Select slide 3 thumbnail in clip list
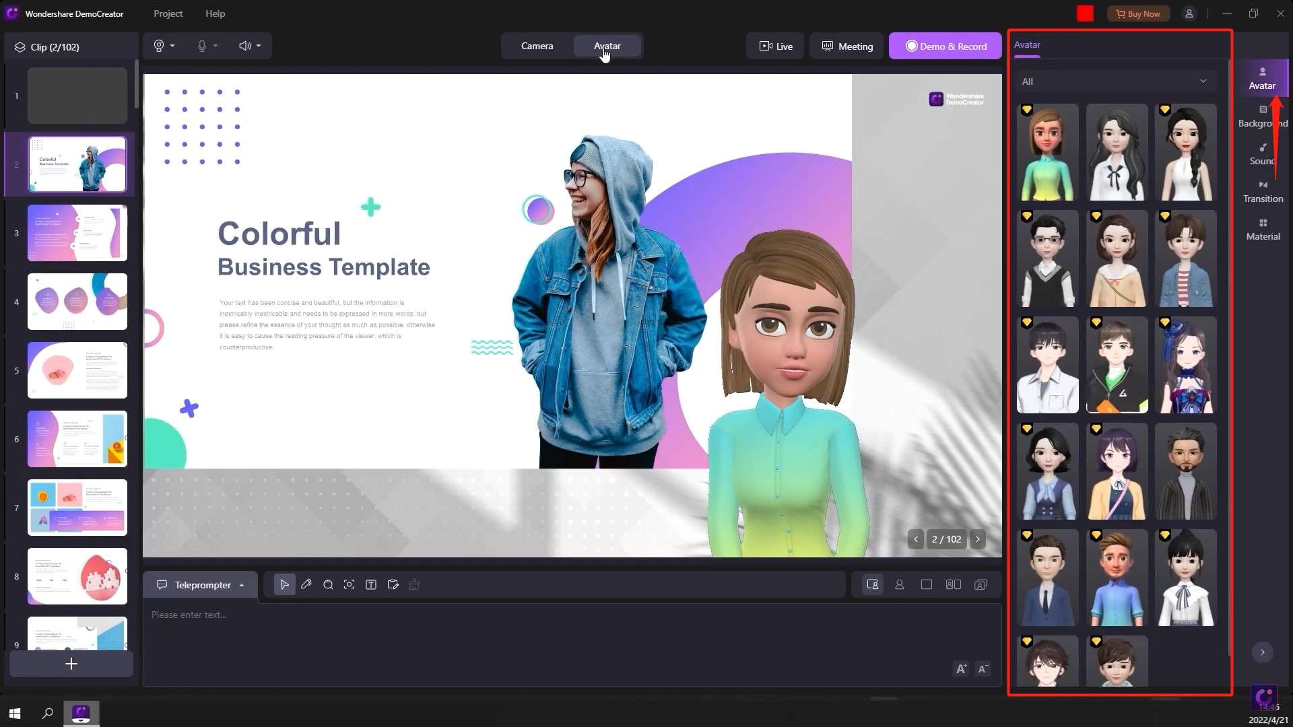Screen dimensions: 1293x727 coord(77,233)
